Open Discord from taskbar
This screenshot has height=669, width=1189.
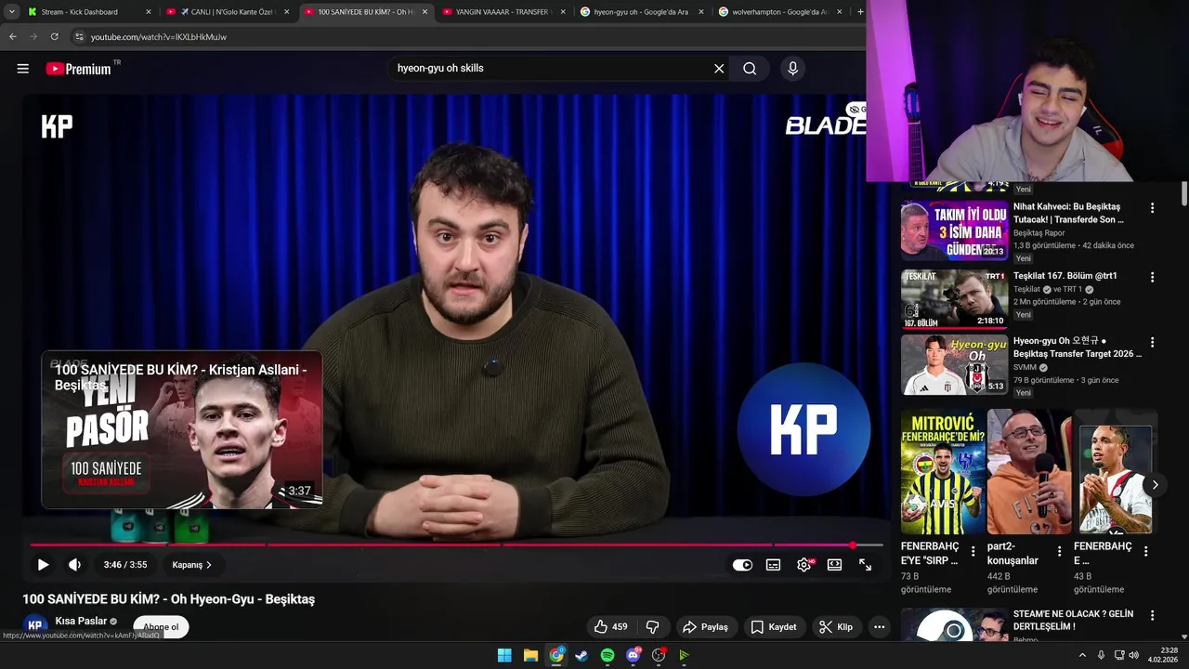pyautogui.click(x=634, y=655)
